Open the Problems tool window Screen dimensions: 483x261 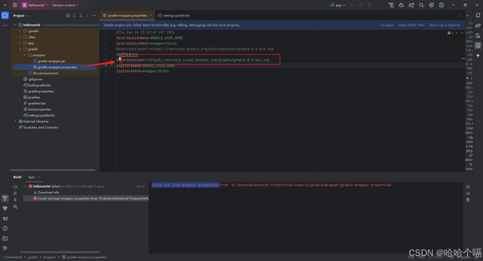5,228
